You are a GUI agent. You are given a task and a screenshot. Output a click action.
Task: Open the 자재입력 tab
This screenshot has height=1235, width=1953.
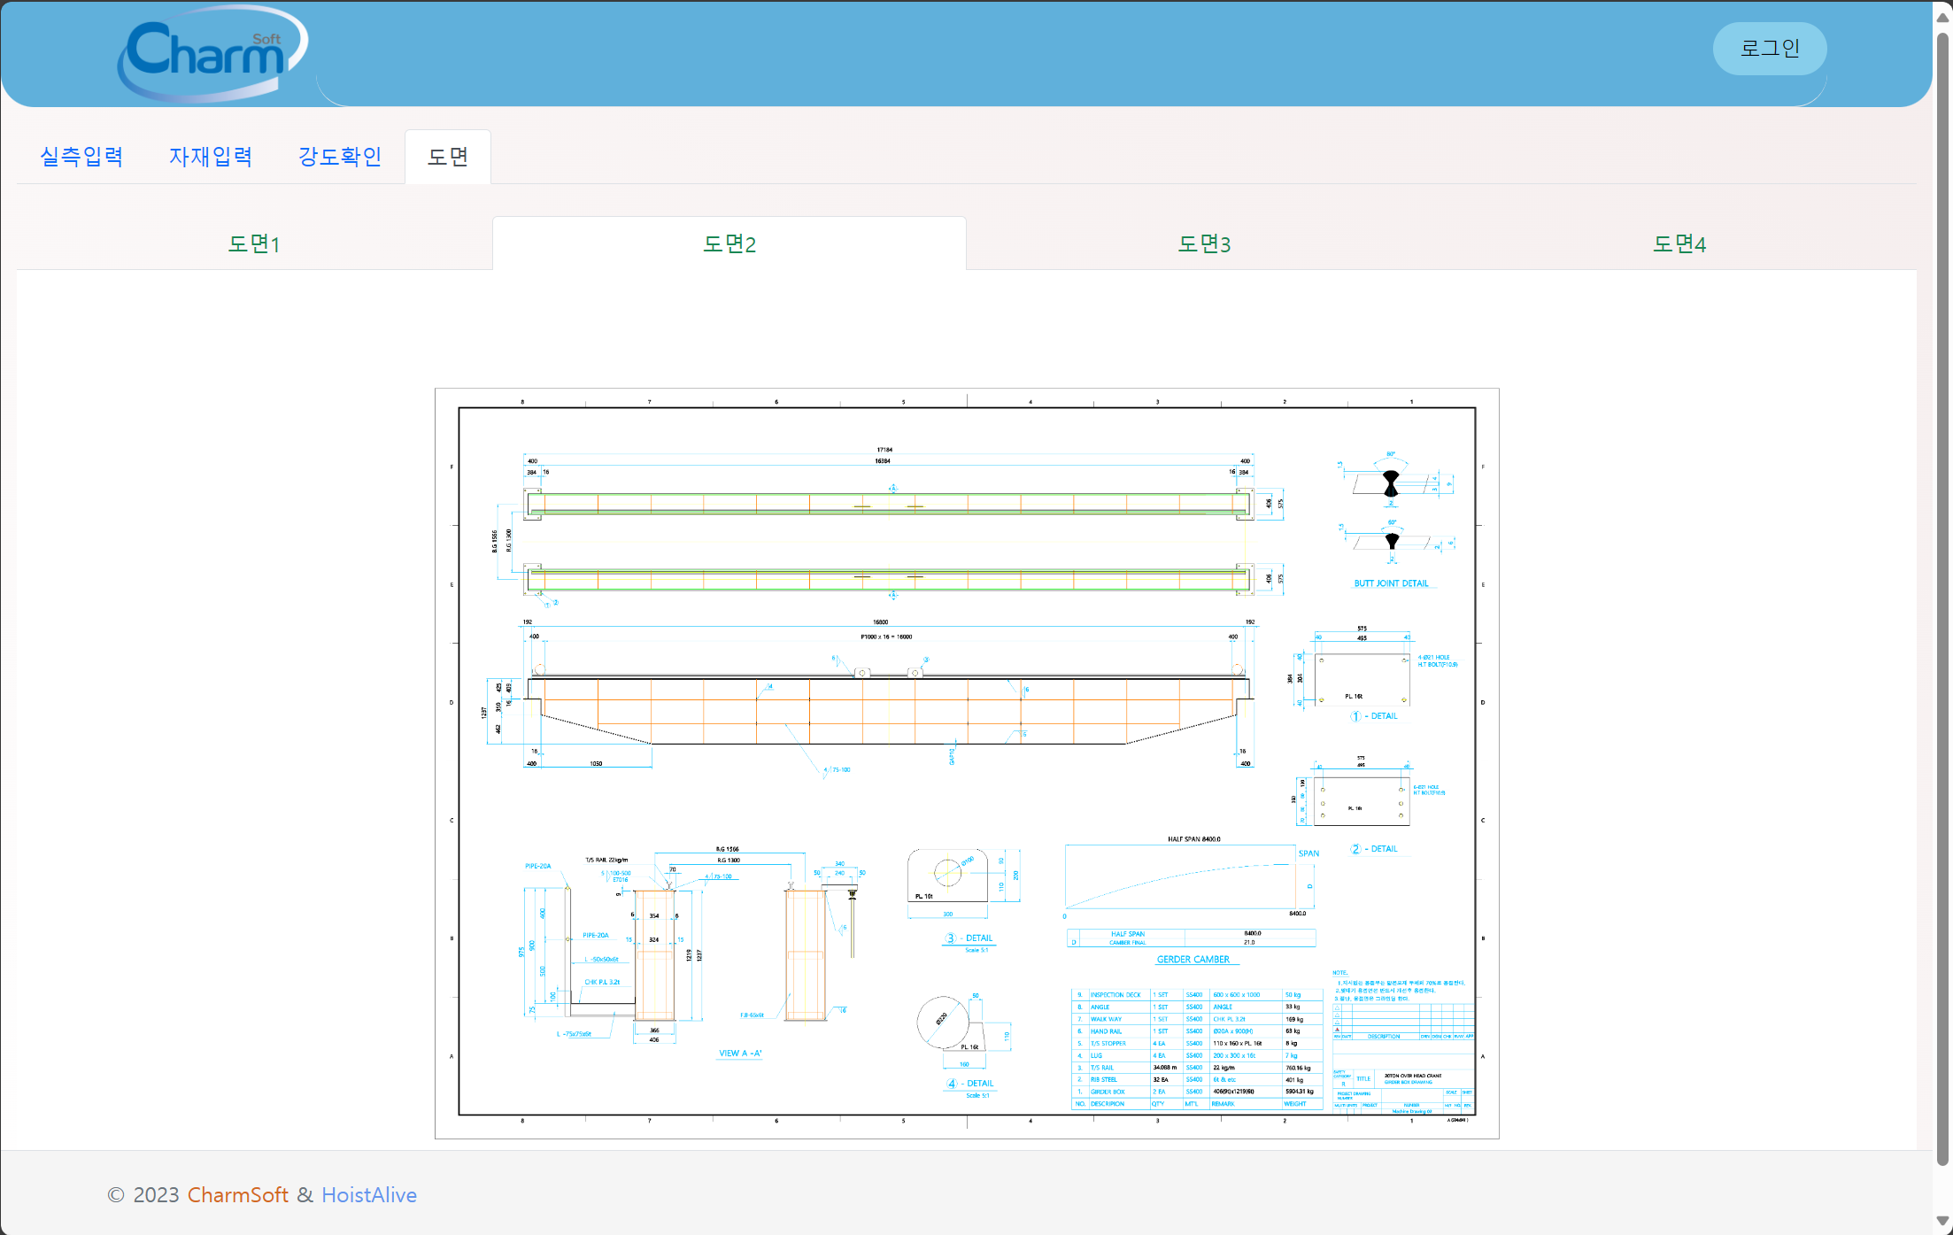(x=211, y=157)
